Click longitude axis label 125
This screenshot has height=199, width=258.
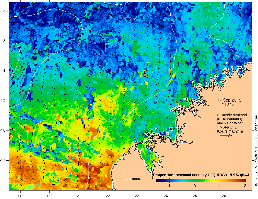pos(194,196)
